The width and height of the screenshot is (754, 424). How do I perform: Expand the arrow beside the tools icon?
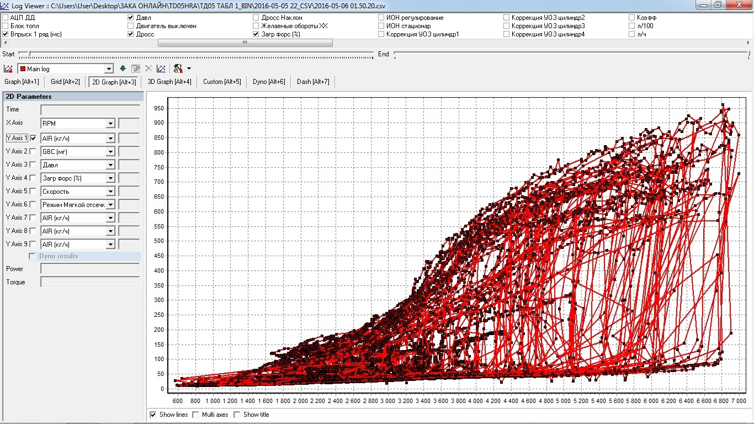point(189,68)
